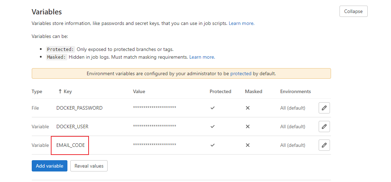Viewport: 391px width, 182px height.
Task: Click the Protected checkmark for DOCKER_USER
Action: tap(212, 126)
